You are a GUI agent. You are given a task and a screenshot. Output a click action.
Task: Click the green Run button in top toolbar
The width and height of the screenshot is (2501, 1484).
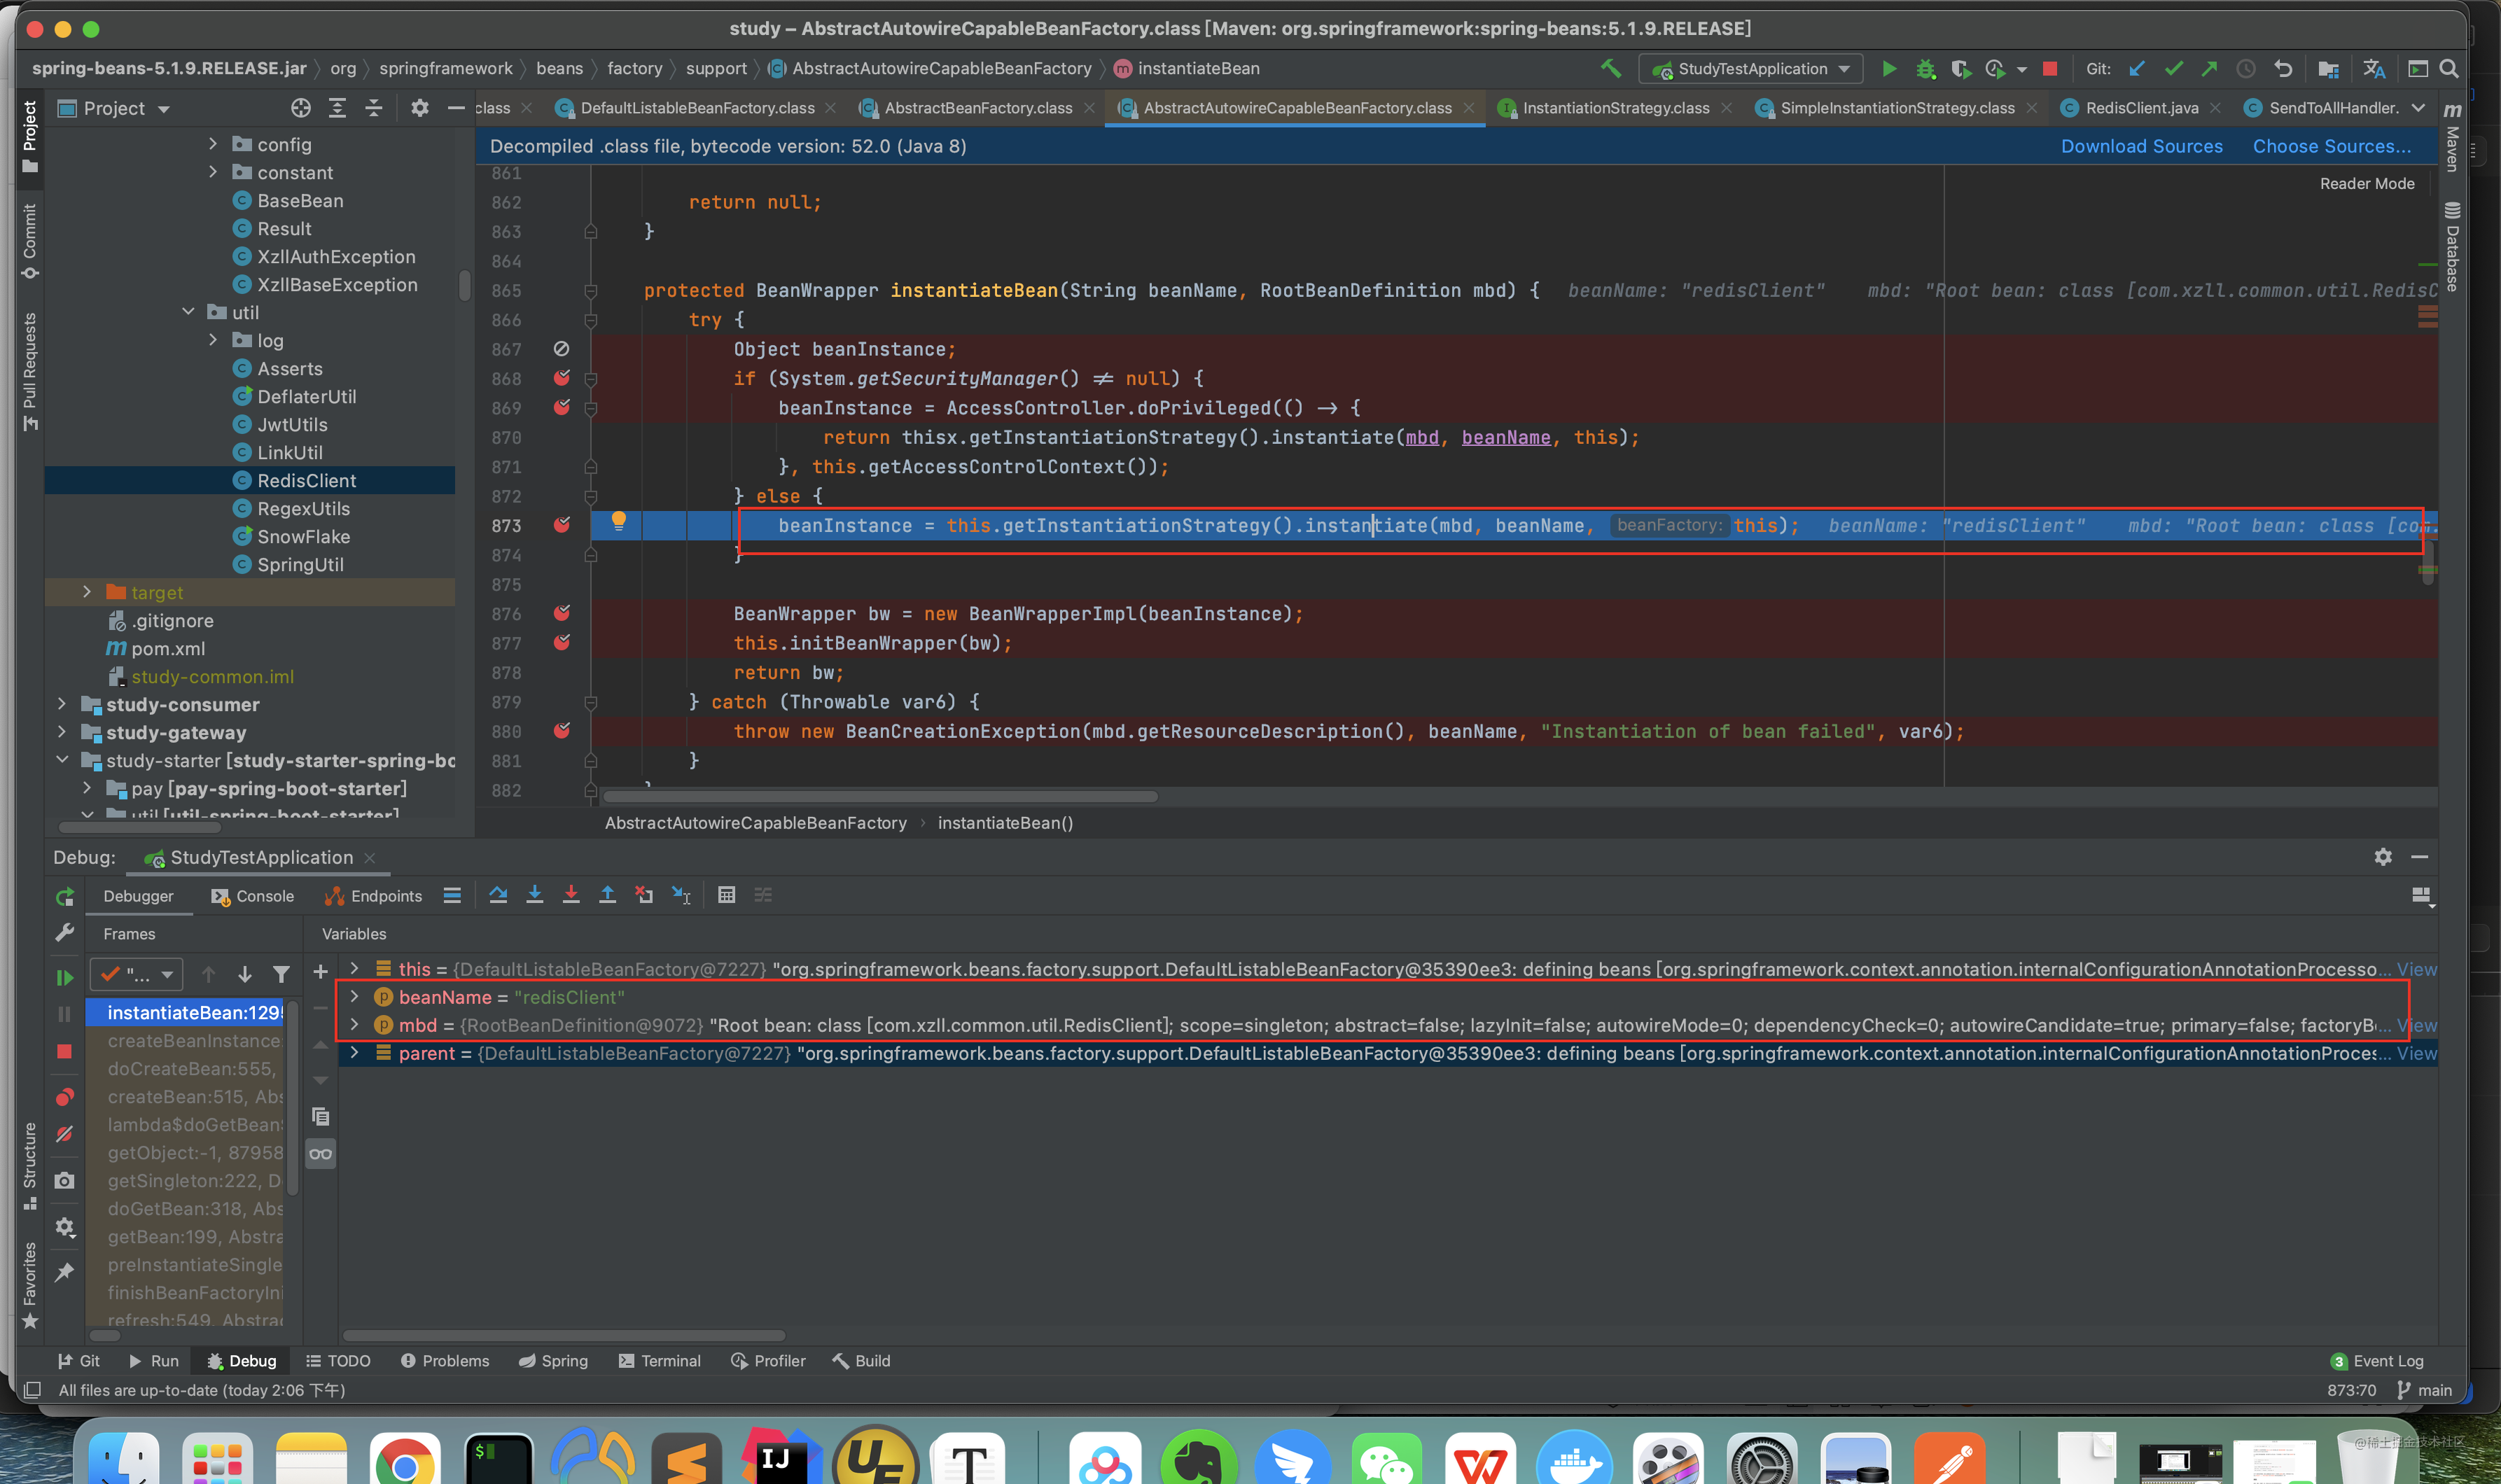(x=1889, y=69)
